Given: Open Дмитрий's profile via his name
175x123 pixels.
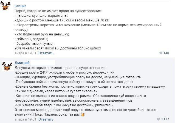Looking at the screenshot, I should pos(22,63).
